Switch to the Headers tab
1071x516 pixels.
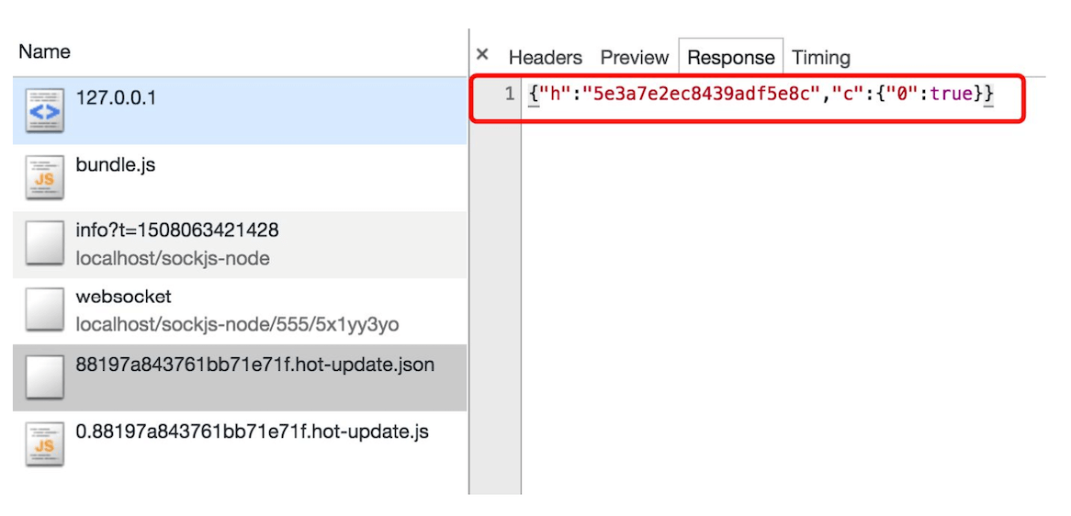coord(545,58)
